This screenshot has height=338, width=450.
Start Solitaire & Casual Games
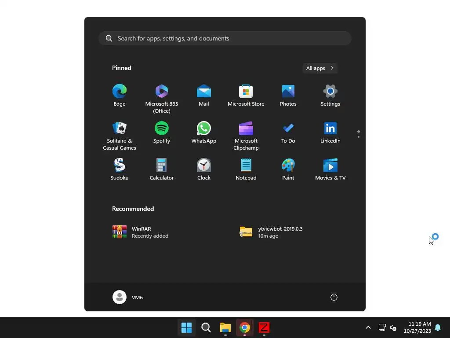120,136
